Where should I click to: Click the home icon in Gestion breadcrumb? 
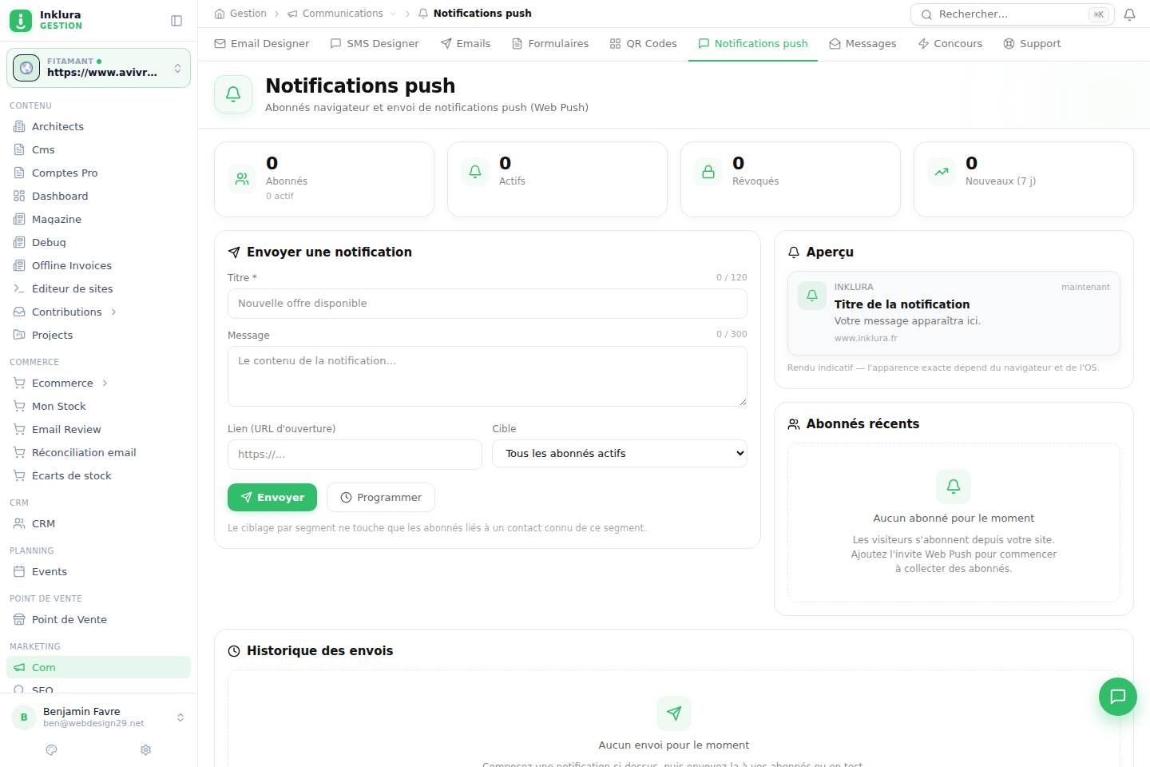220,14
